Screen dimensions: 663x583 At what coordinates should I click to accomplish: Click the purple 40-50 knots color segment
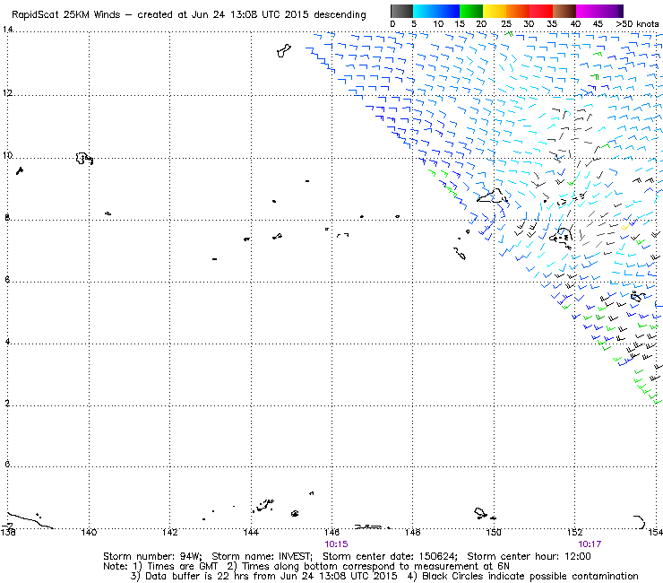(x=599, y=11)
